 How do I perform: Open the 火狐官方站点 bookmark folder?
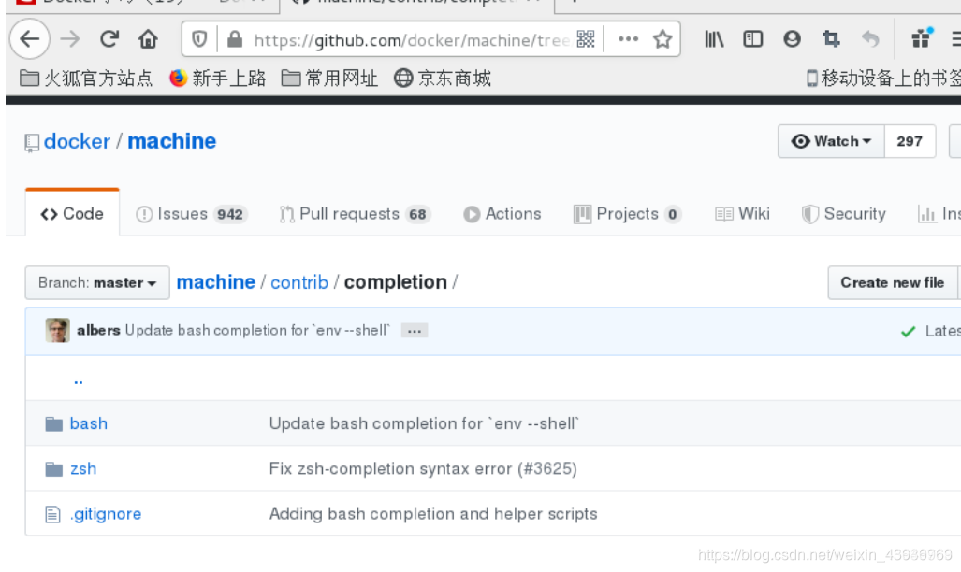(x=86, y=79)
